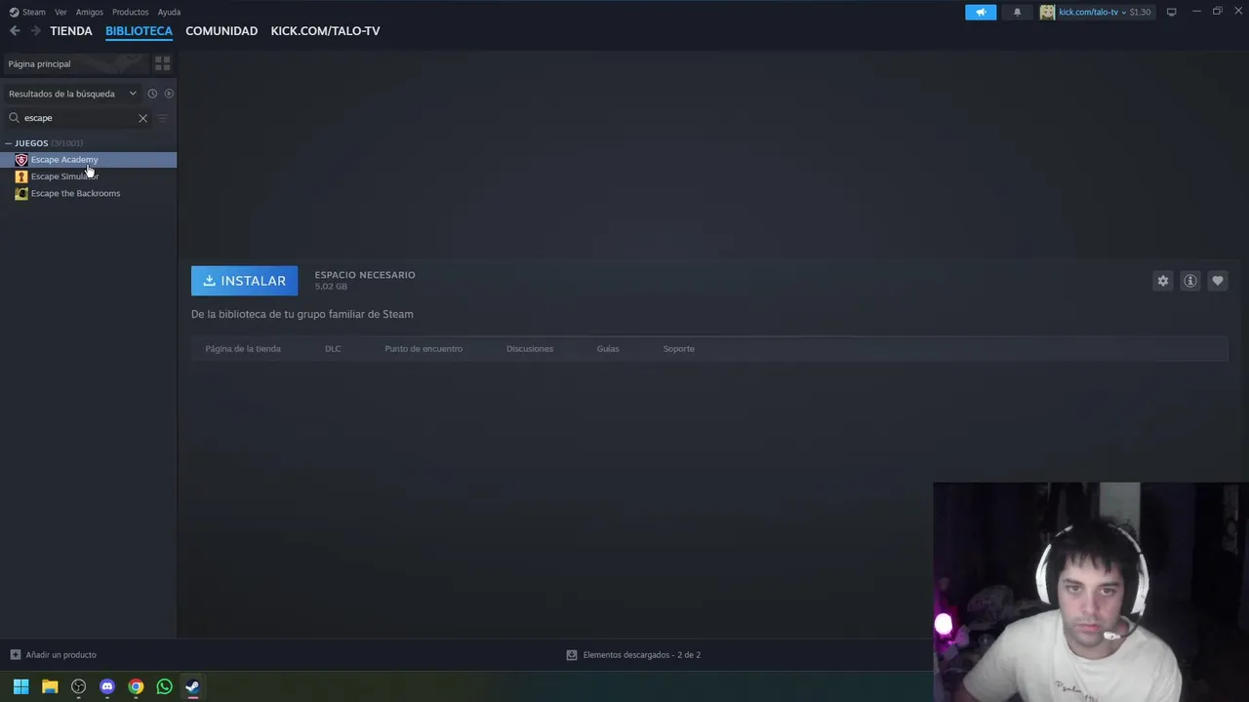Image resolution: width=1249 pixels, height=702 pixels.
Task: Click Añadir un producto
Action: [x=53, y=655]
